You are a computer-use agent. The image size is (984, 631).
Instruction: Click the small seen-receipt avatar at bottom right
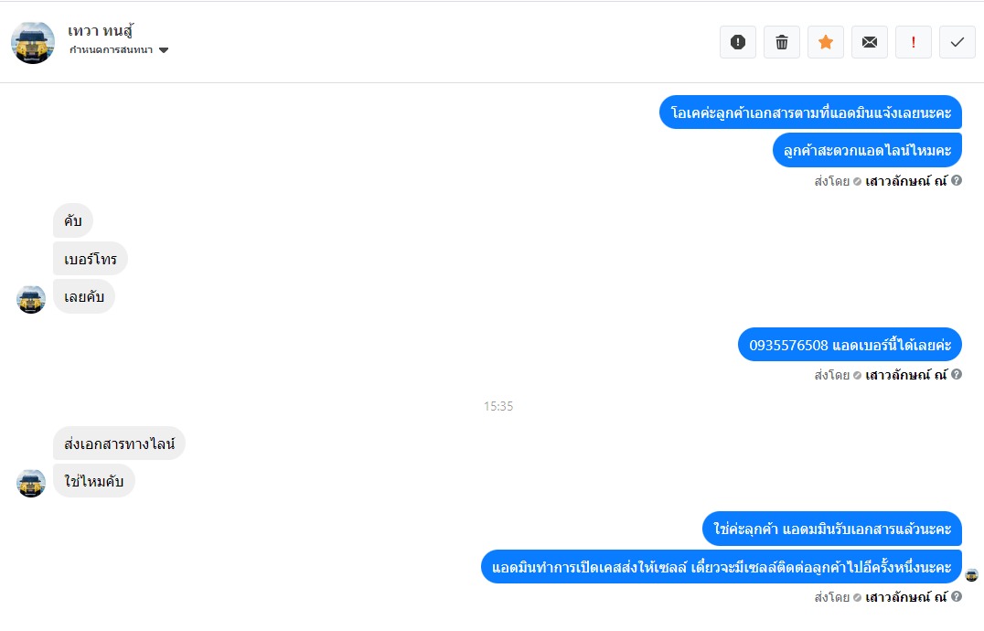(x=971, y=574)
